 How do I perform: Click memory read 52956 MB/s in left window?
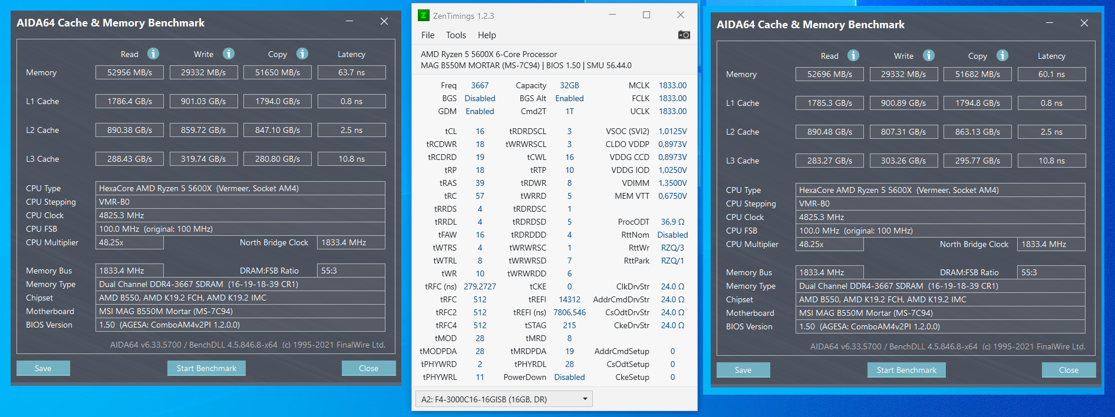[x=130, y=72]
